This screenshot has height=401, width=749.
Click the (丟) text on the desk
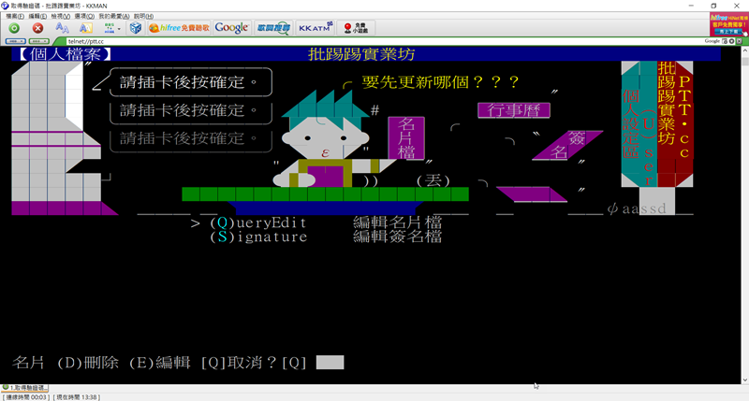(x=433, y=180)
